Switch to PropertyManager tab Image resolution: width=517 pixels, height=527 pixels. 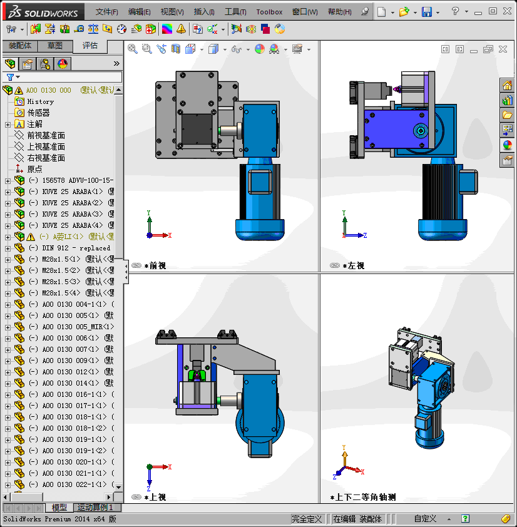(28, 63)
